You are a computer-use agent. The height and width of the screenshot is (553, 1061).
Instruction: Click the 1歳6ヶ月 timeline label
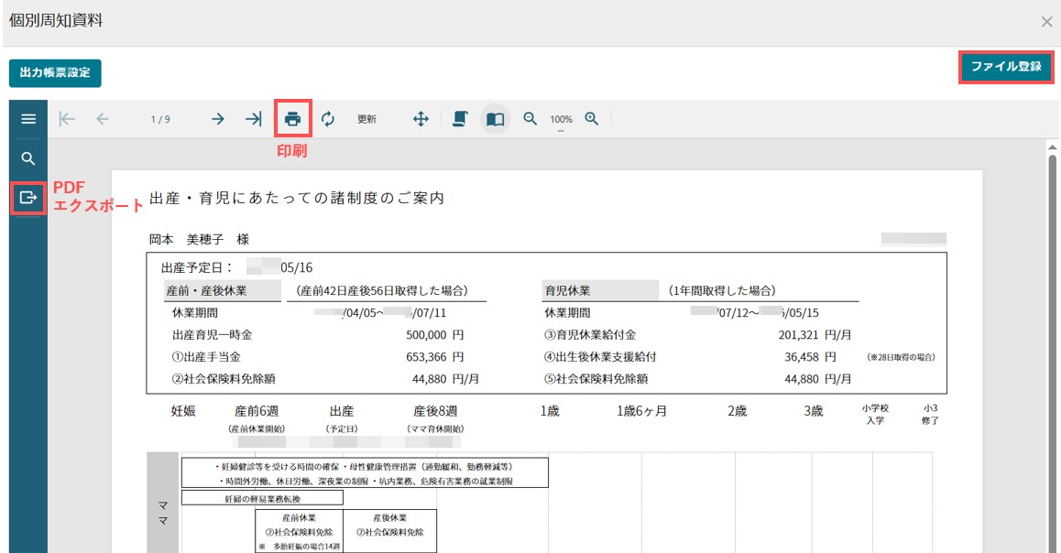(642, 411)
